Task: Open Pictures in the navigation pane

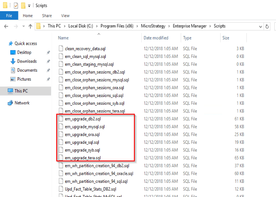Action: coord(24,79)
